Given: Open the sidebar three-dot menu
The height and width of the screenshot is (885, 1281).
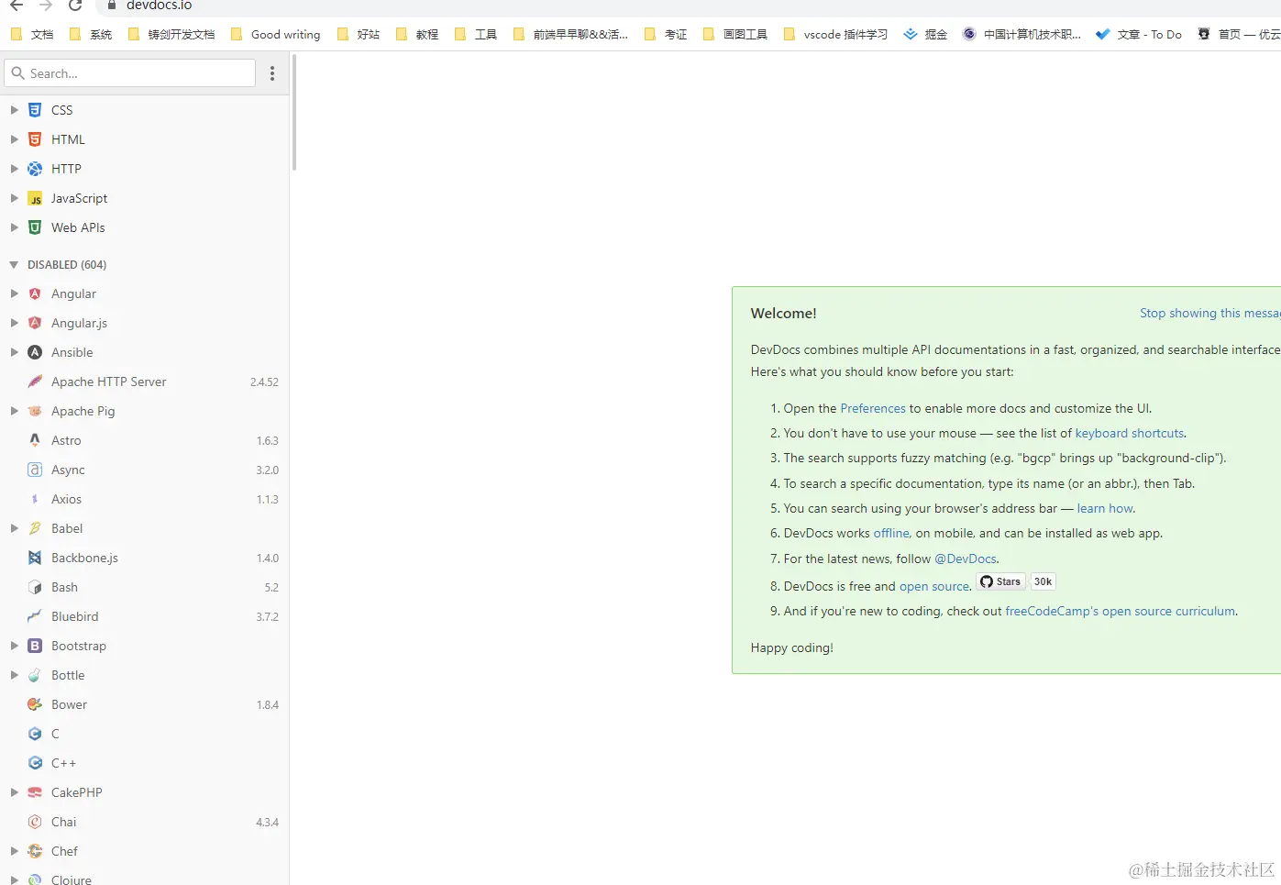Looking at the screenshot, I should click(x=272, y=73).
